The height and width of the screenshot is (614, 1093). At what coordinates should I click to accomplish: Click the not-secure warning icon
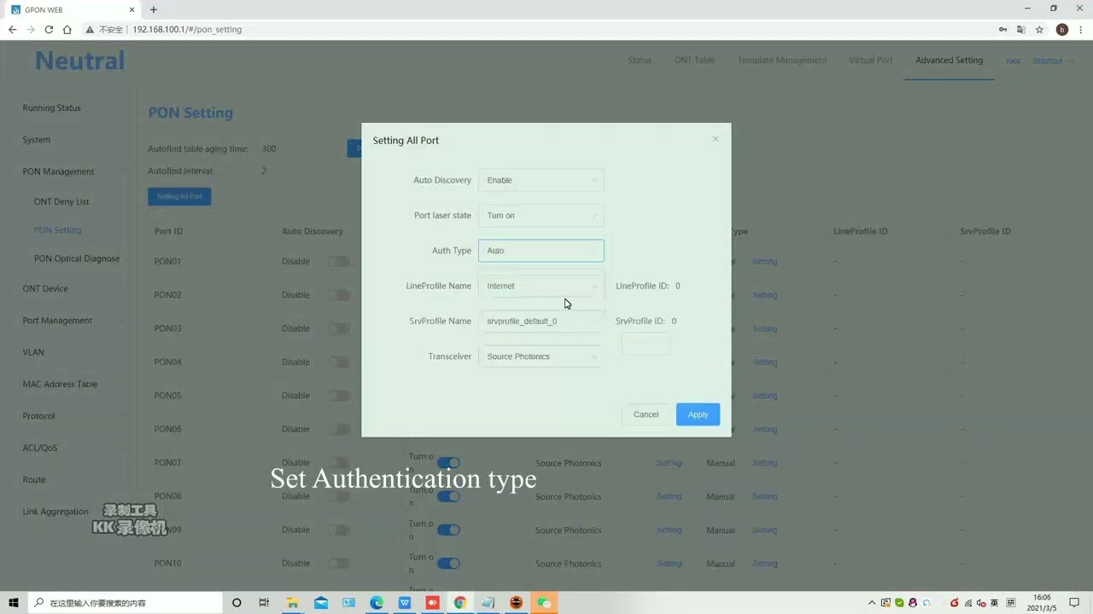click(x=89, y=29)
